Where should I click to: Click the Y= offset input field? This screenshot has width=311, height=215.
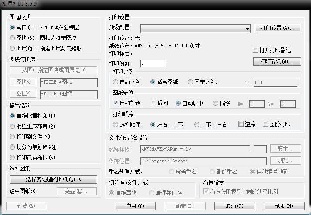(288, 104)
